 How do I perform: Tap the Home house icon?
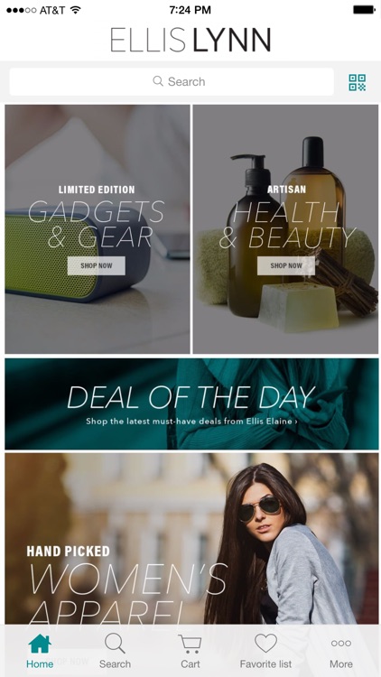[40, 645]
